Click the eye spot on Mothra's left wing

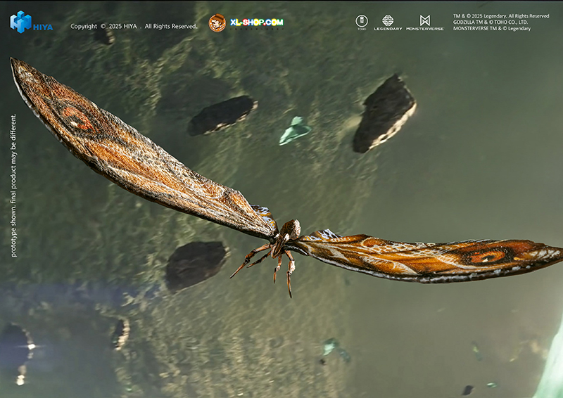point(76,118)
